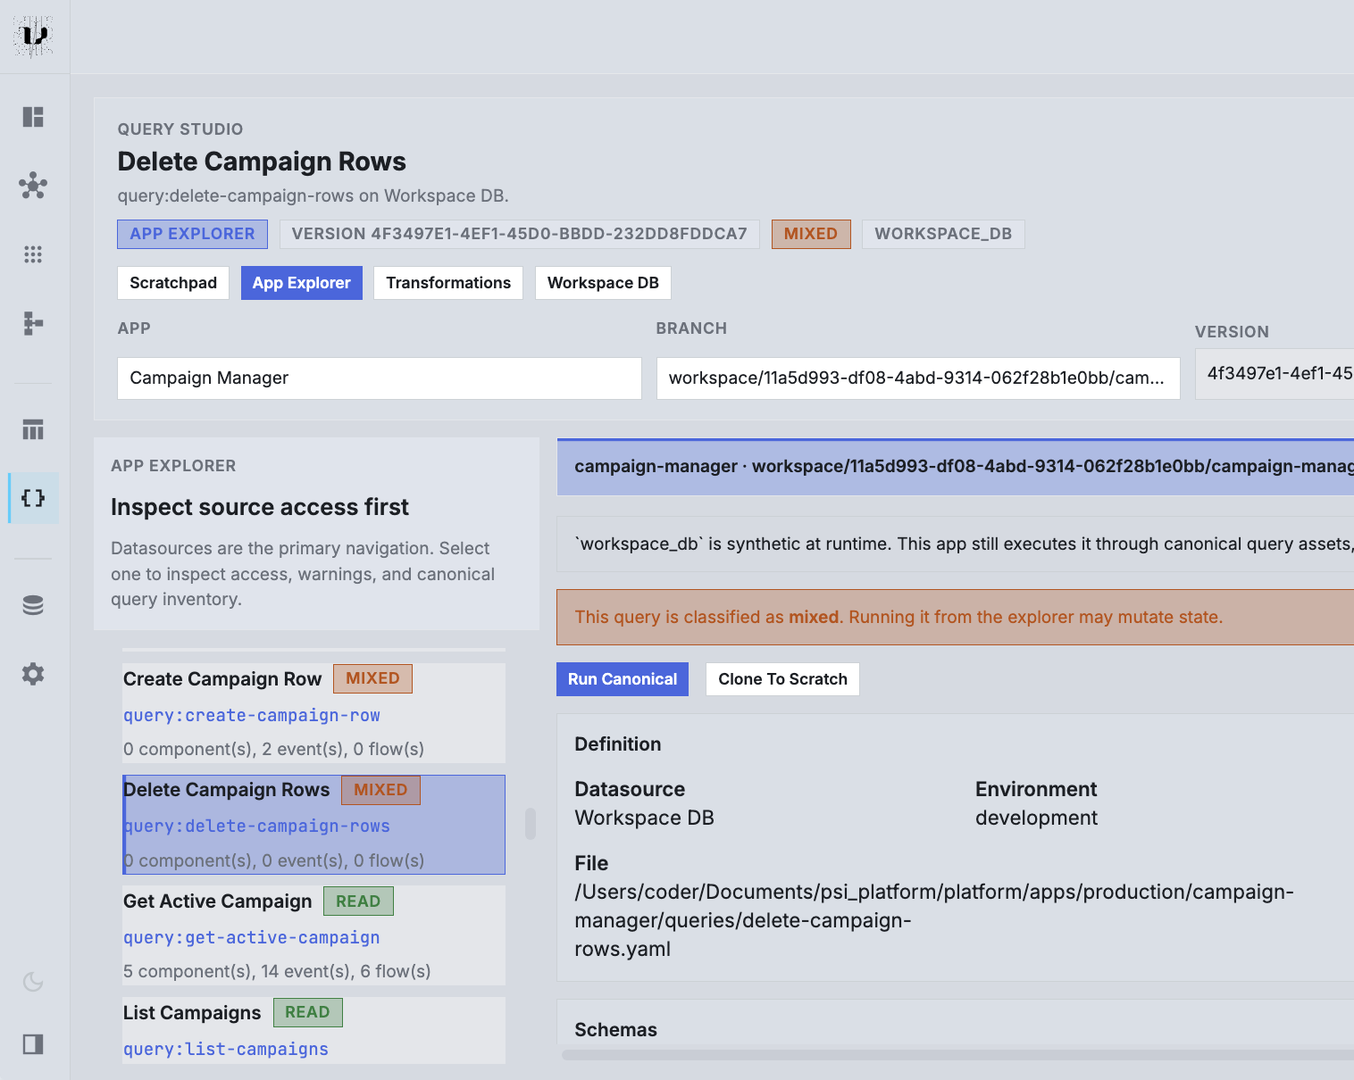Open the BRANCH field showing the workspace path
This screenshot has width=1354, height=1080.
(918, 378)
